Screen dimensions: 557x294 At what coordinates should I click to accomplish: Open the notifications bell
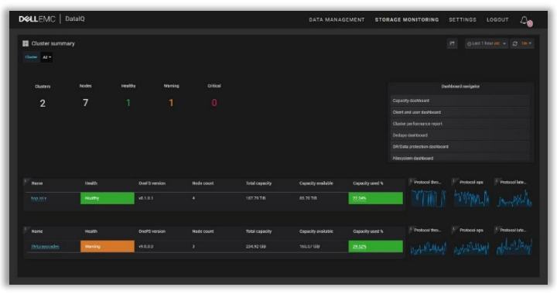[x=525, y=20]
